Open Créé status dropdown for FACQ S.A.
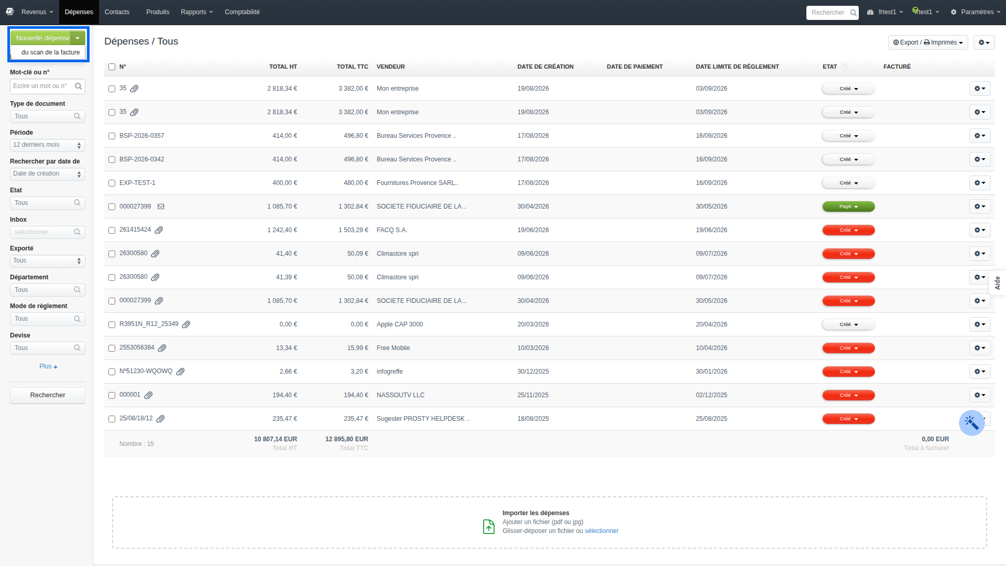The height and width of the screenshot is (566, 1006). click(x=848, y=230)
